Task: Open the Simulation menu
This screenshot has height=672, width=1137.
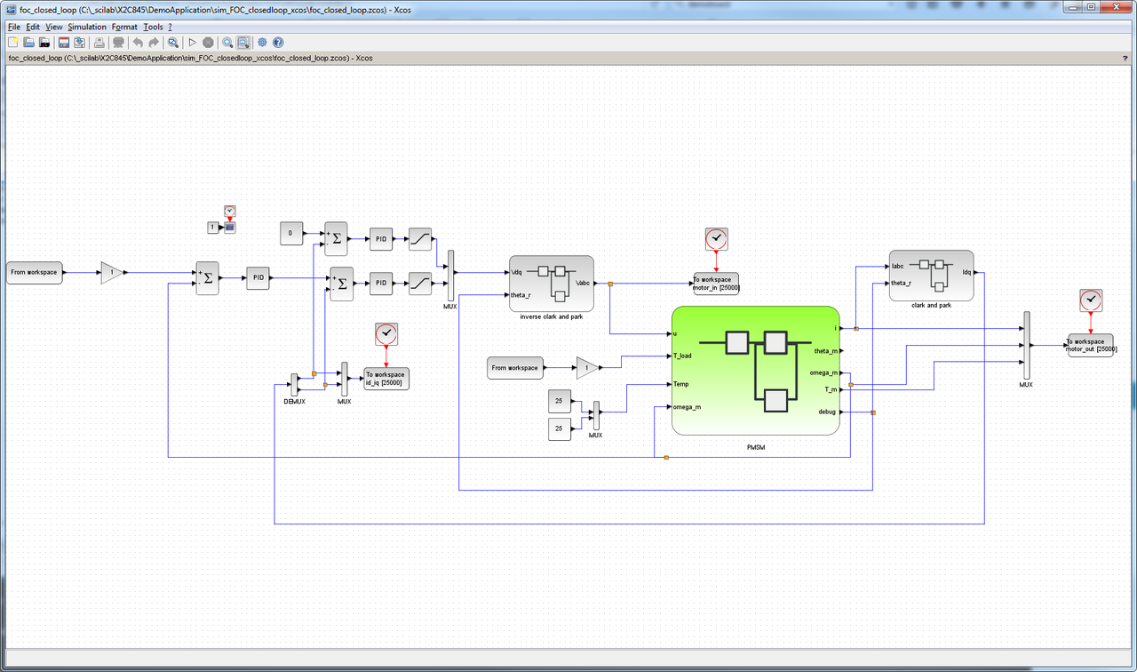Action: tap(87, 27)
